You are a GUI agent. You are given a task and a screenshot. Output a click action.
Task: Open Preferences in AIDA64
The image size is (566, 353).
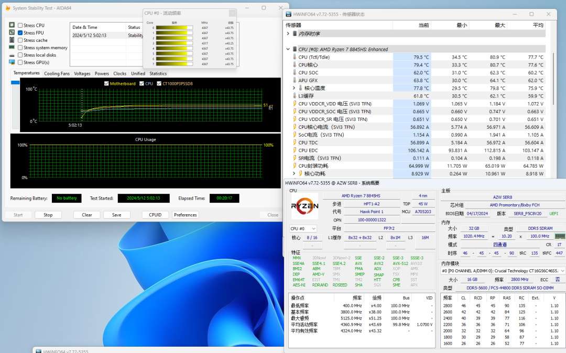point(185,215)
